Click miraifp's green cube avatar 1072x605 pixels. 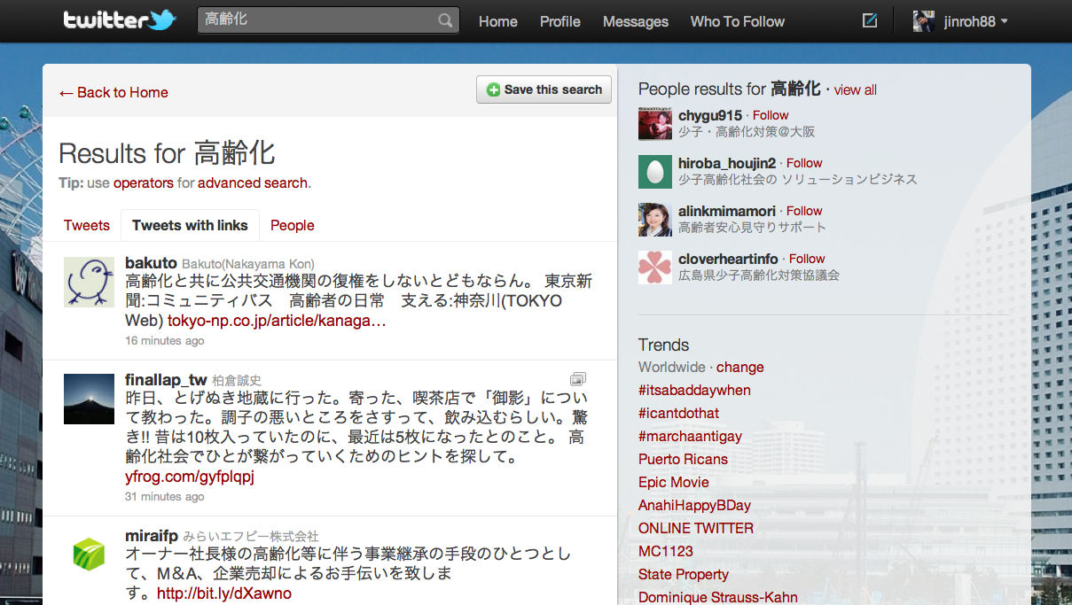click(89, 555)
